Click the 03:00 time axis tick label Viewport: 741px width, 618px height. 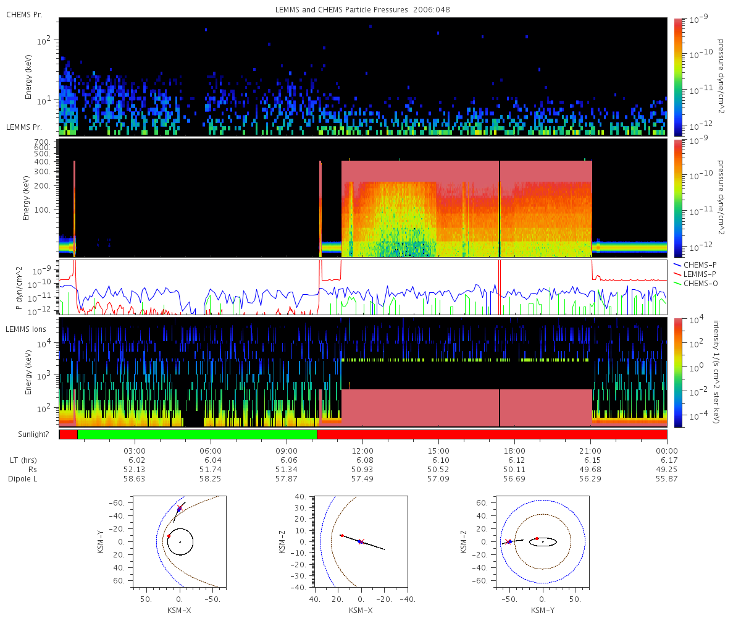135,451
